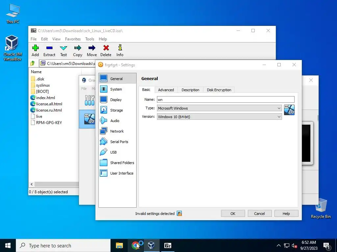Click the Help button in Settings dialog

pyautogui.click(x=286, y=213)
